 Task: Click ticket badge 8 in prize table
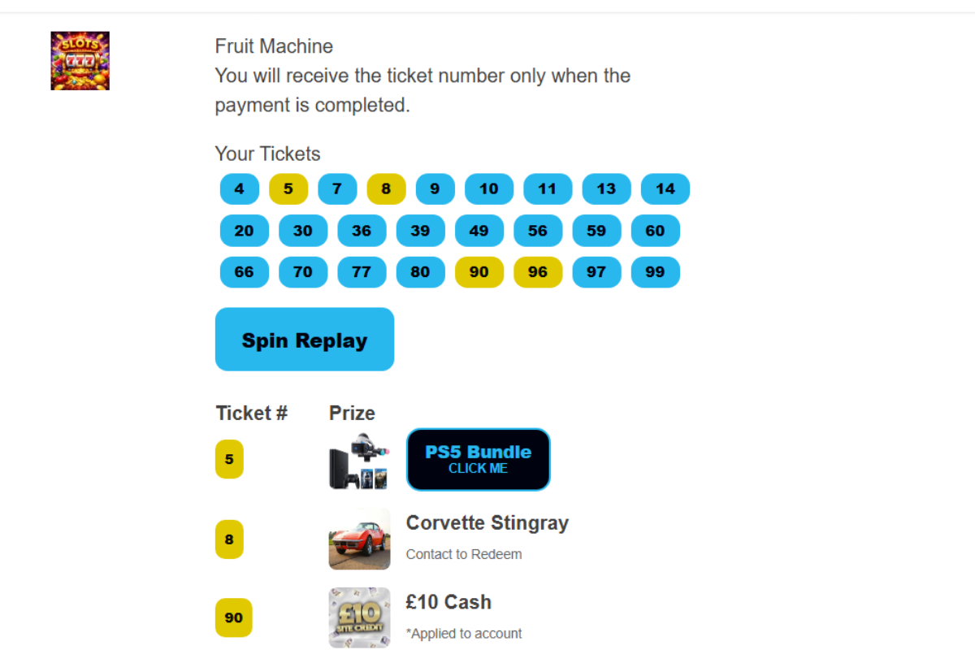pos(229,539)
